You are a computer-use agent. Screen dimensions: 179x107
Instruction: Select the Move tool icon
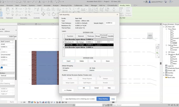pyautogui.click(x=43, y=14)
